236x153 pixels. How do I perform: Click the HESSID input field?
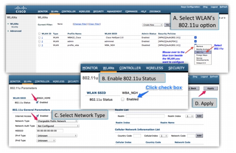(x=50, y=131)
